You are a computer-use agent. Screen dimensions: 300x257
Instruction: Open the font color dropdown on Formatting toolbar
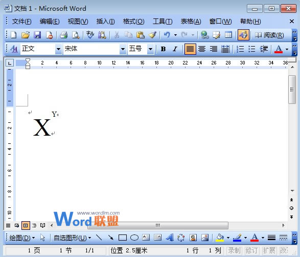click(x=287, y=49)
